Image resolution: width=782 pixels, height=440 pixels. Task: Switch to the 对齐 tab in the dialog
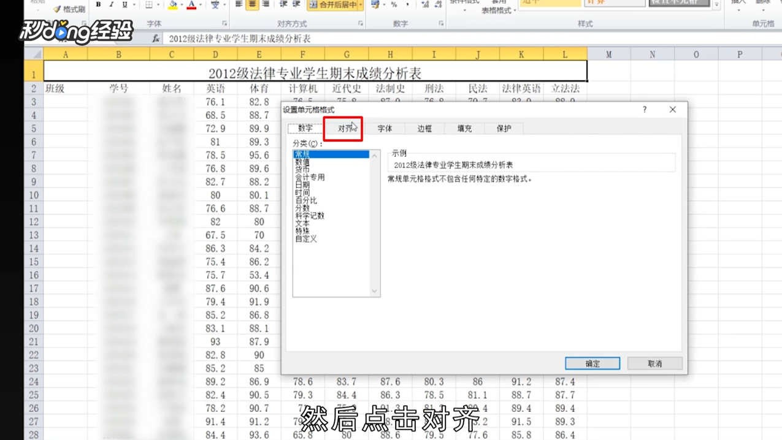click(343, 128)
